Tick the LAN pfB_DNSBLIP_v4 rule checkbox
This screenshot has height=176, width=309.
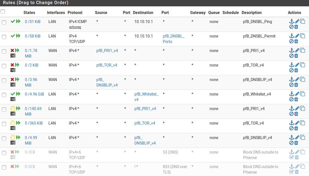pos(4,138)
